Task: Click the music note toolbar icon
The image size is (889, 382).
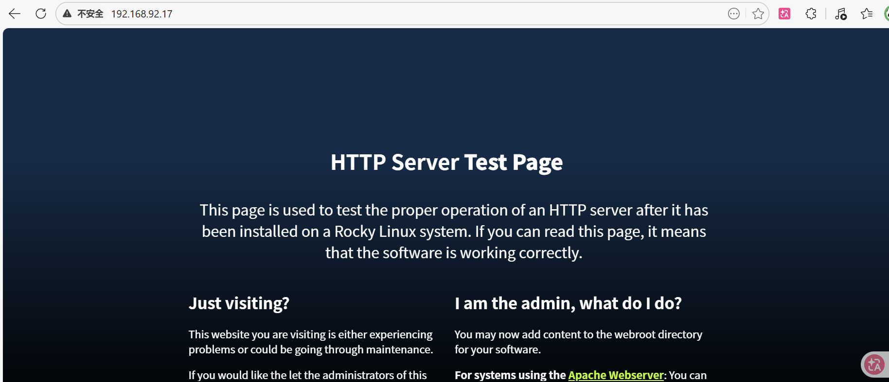Action: click(x=841, y=14)
